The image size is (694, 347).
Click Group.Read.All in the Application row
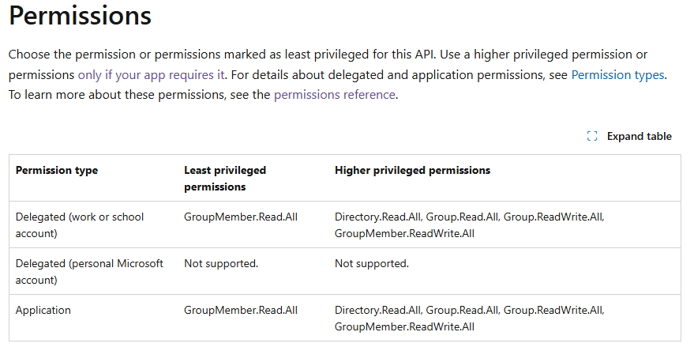(x=462, y=310)
